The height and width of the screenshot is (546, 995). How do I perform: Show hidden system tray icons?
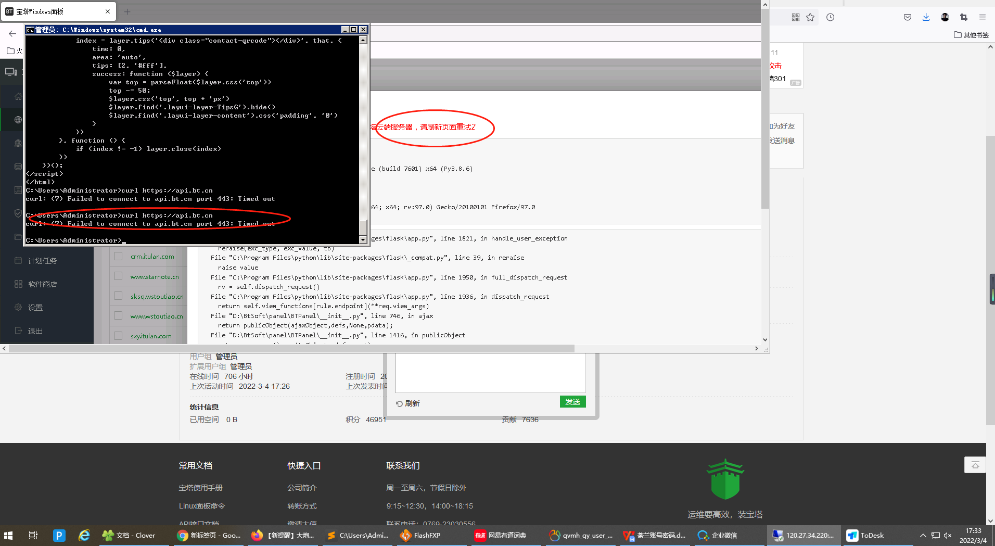point(923,535)
